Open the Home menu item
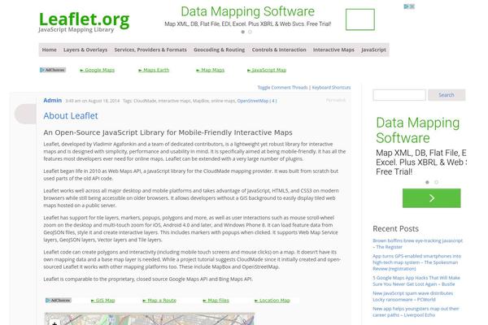 49,50
